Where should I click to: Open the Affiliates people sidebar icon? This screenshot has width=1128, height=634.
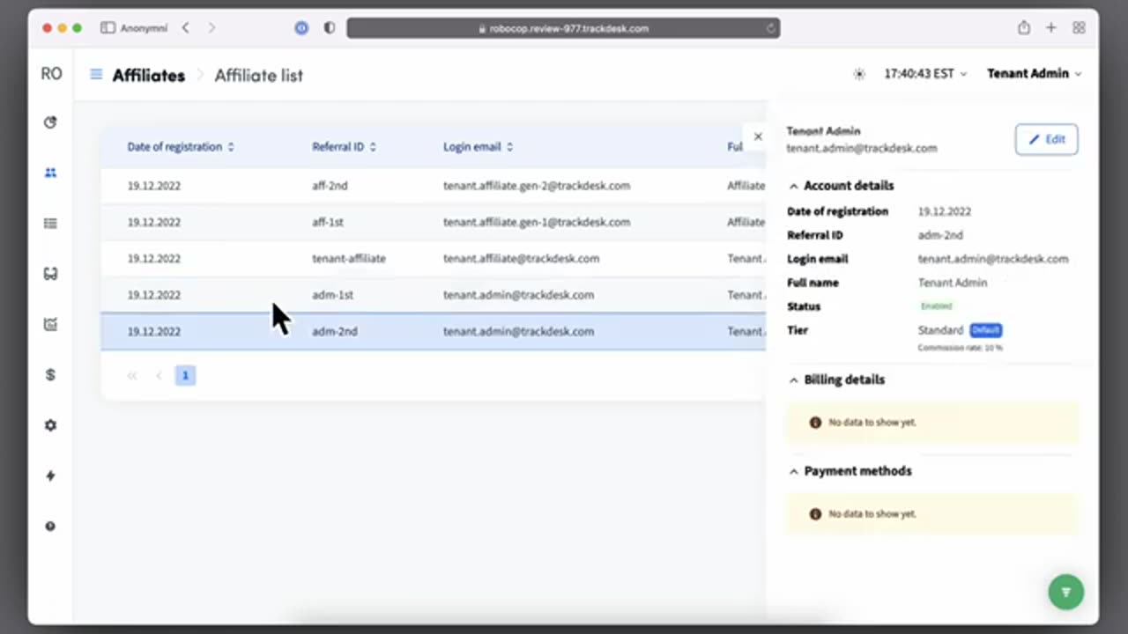coord(50,173)
